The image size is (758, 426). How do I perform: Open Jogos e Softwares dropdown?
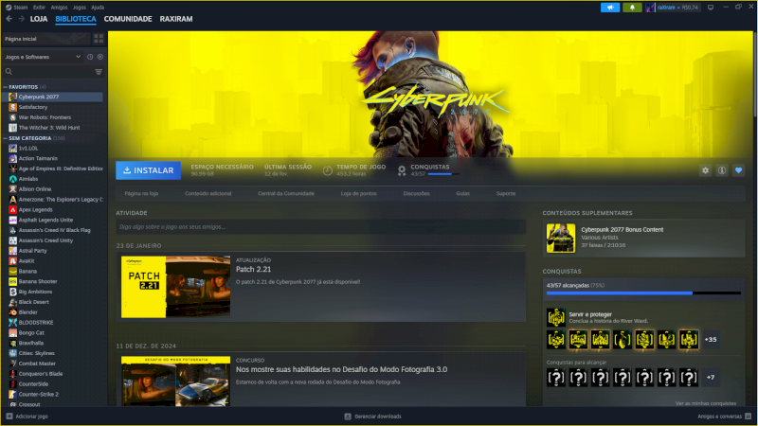43,57
